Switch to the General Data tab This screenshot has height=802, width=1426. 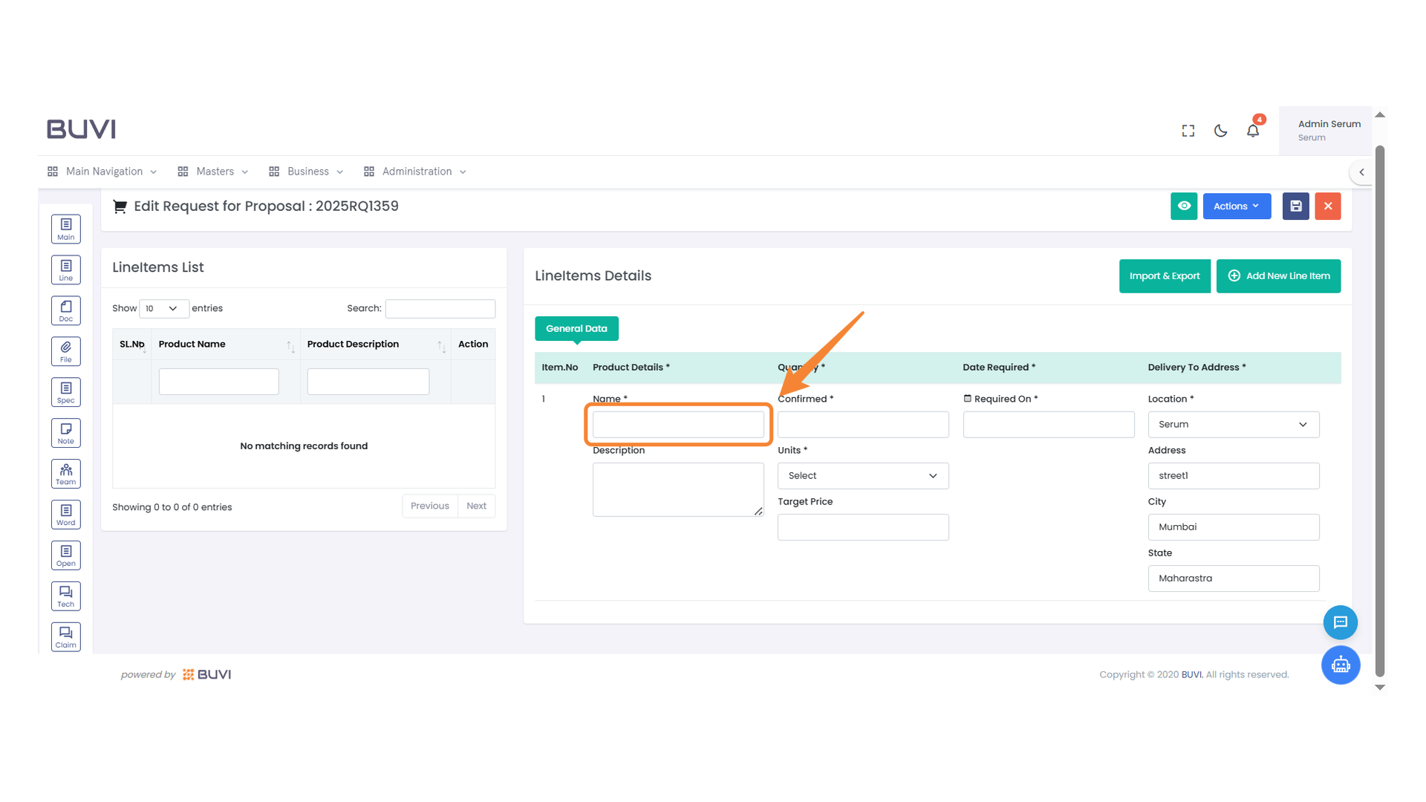point(576,328)
